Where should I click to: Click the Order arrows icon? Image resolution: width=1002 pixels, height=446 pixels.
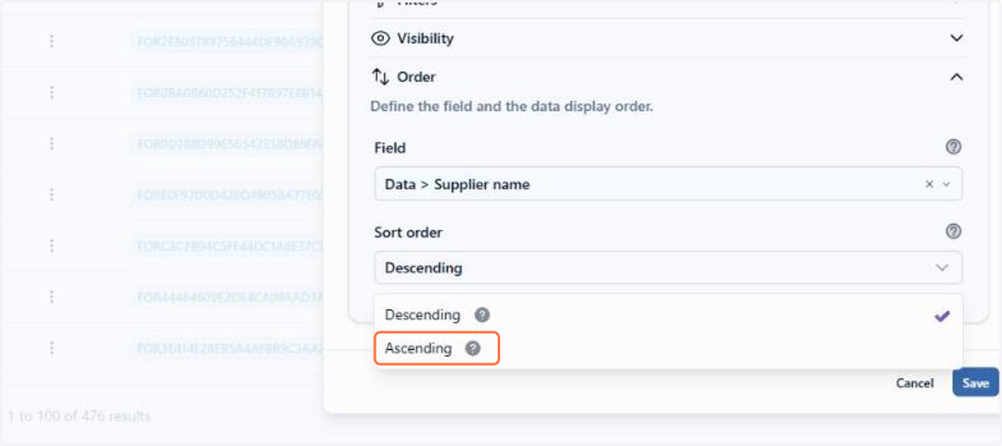[x=380, y=77]
